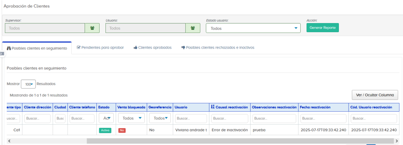
Task: Open Estado usuario dropdown
Action: [253, 28]
